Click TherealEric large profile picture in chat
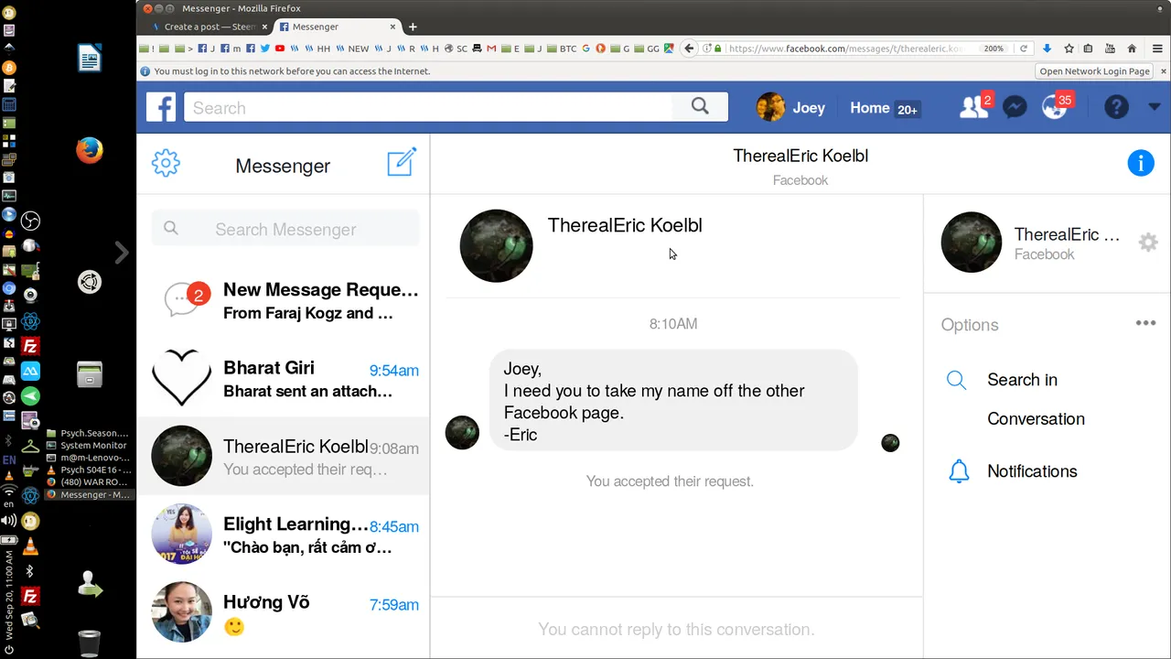The width and height of the screenshot is (1171, 659). click(x=496, y=245)
